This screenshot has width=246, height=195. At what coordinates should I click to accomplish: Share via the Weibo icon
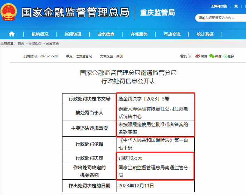point(198,56)
